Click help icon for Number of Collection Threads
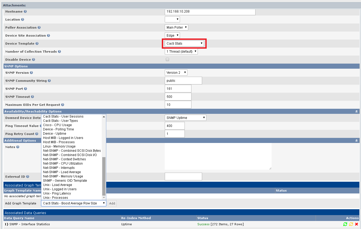Image resolution: width=361 pixels, height=229 pixels. point(59,52)
